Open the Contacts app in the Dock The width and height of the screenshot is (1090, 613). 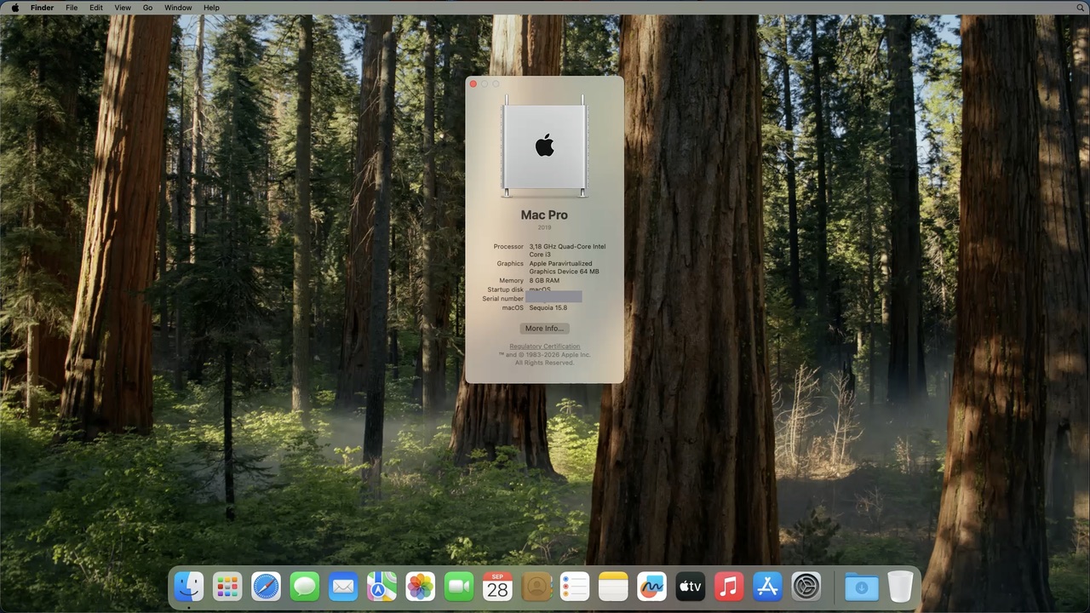click(x=536, y=587)
